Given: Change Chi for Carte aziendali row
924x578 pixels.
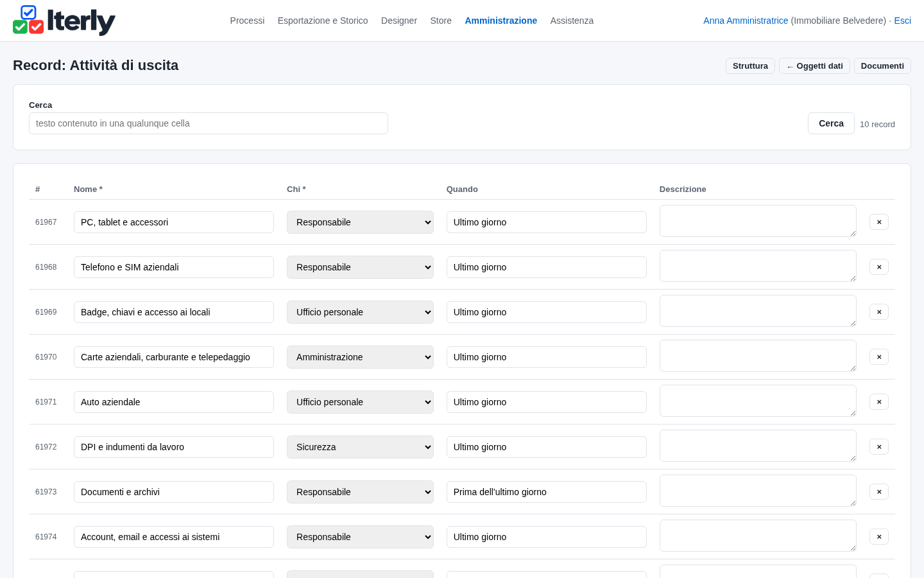Looking at the screenshot, I should tap(360, 357).
